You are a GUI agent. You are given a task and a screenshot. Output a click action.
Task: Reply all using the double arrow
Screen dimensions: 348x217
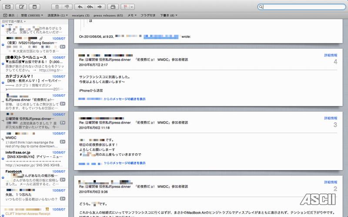90,7
